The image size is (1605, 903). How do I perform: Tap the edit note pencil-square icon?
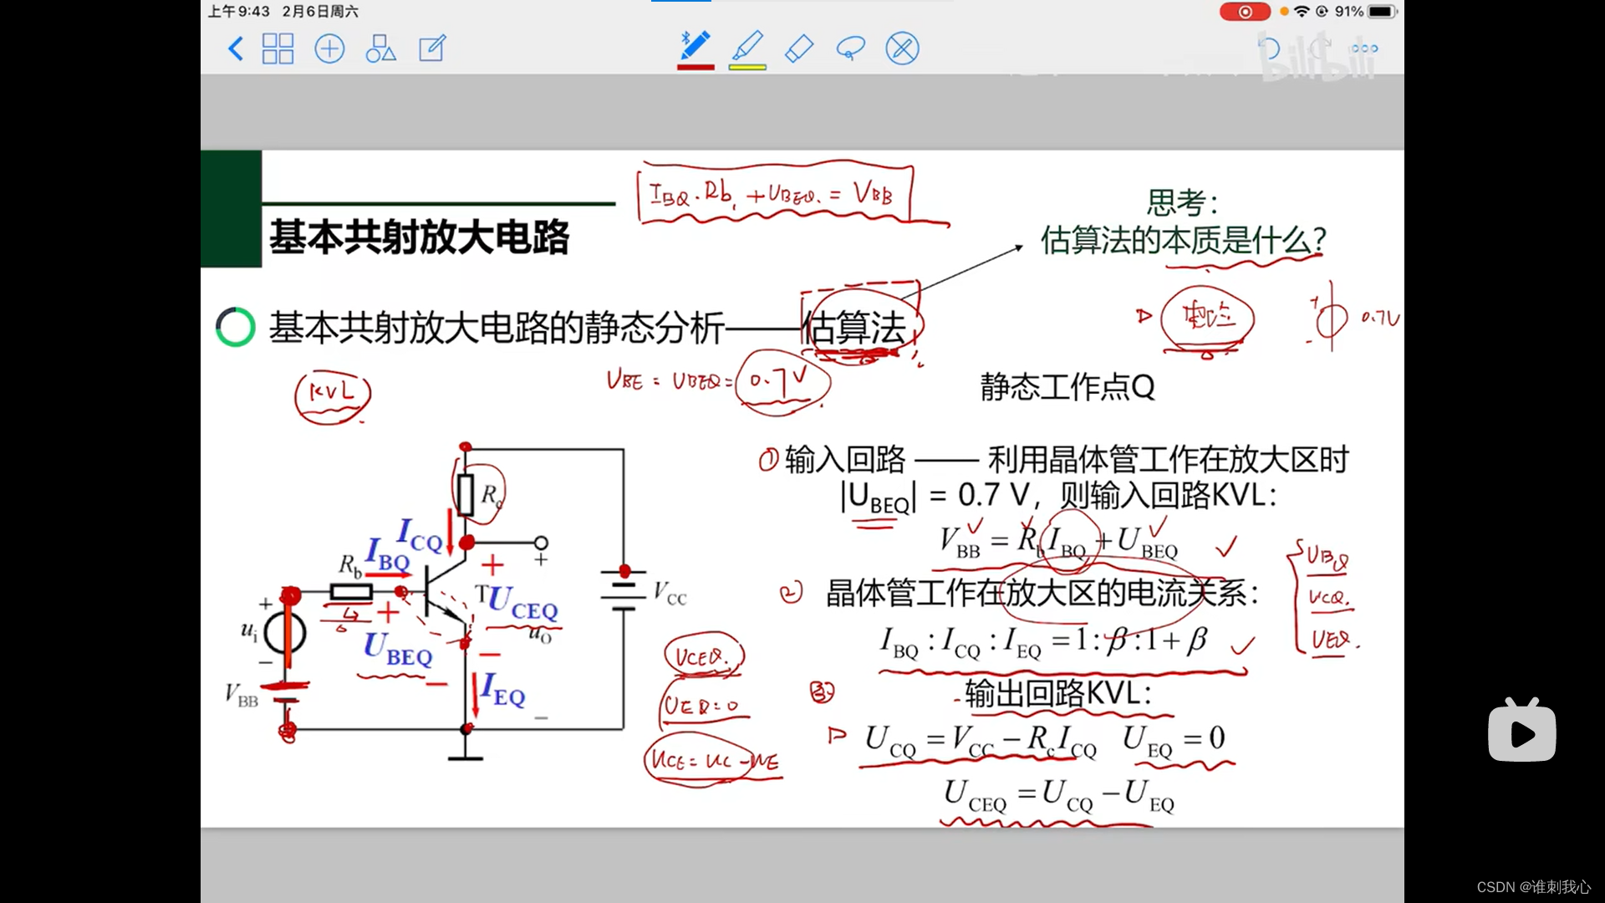(432, 48)
